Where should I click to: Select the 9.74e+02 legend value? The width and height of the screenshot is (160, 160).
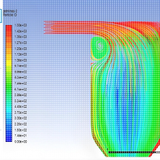21,66
